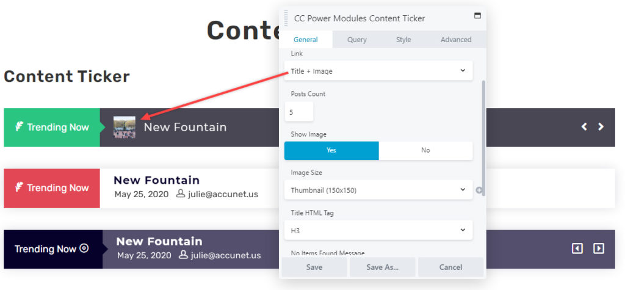Click the Save button

tap(314, 267)
